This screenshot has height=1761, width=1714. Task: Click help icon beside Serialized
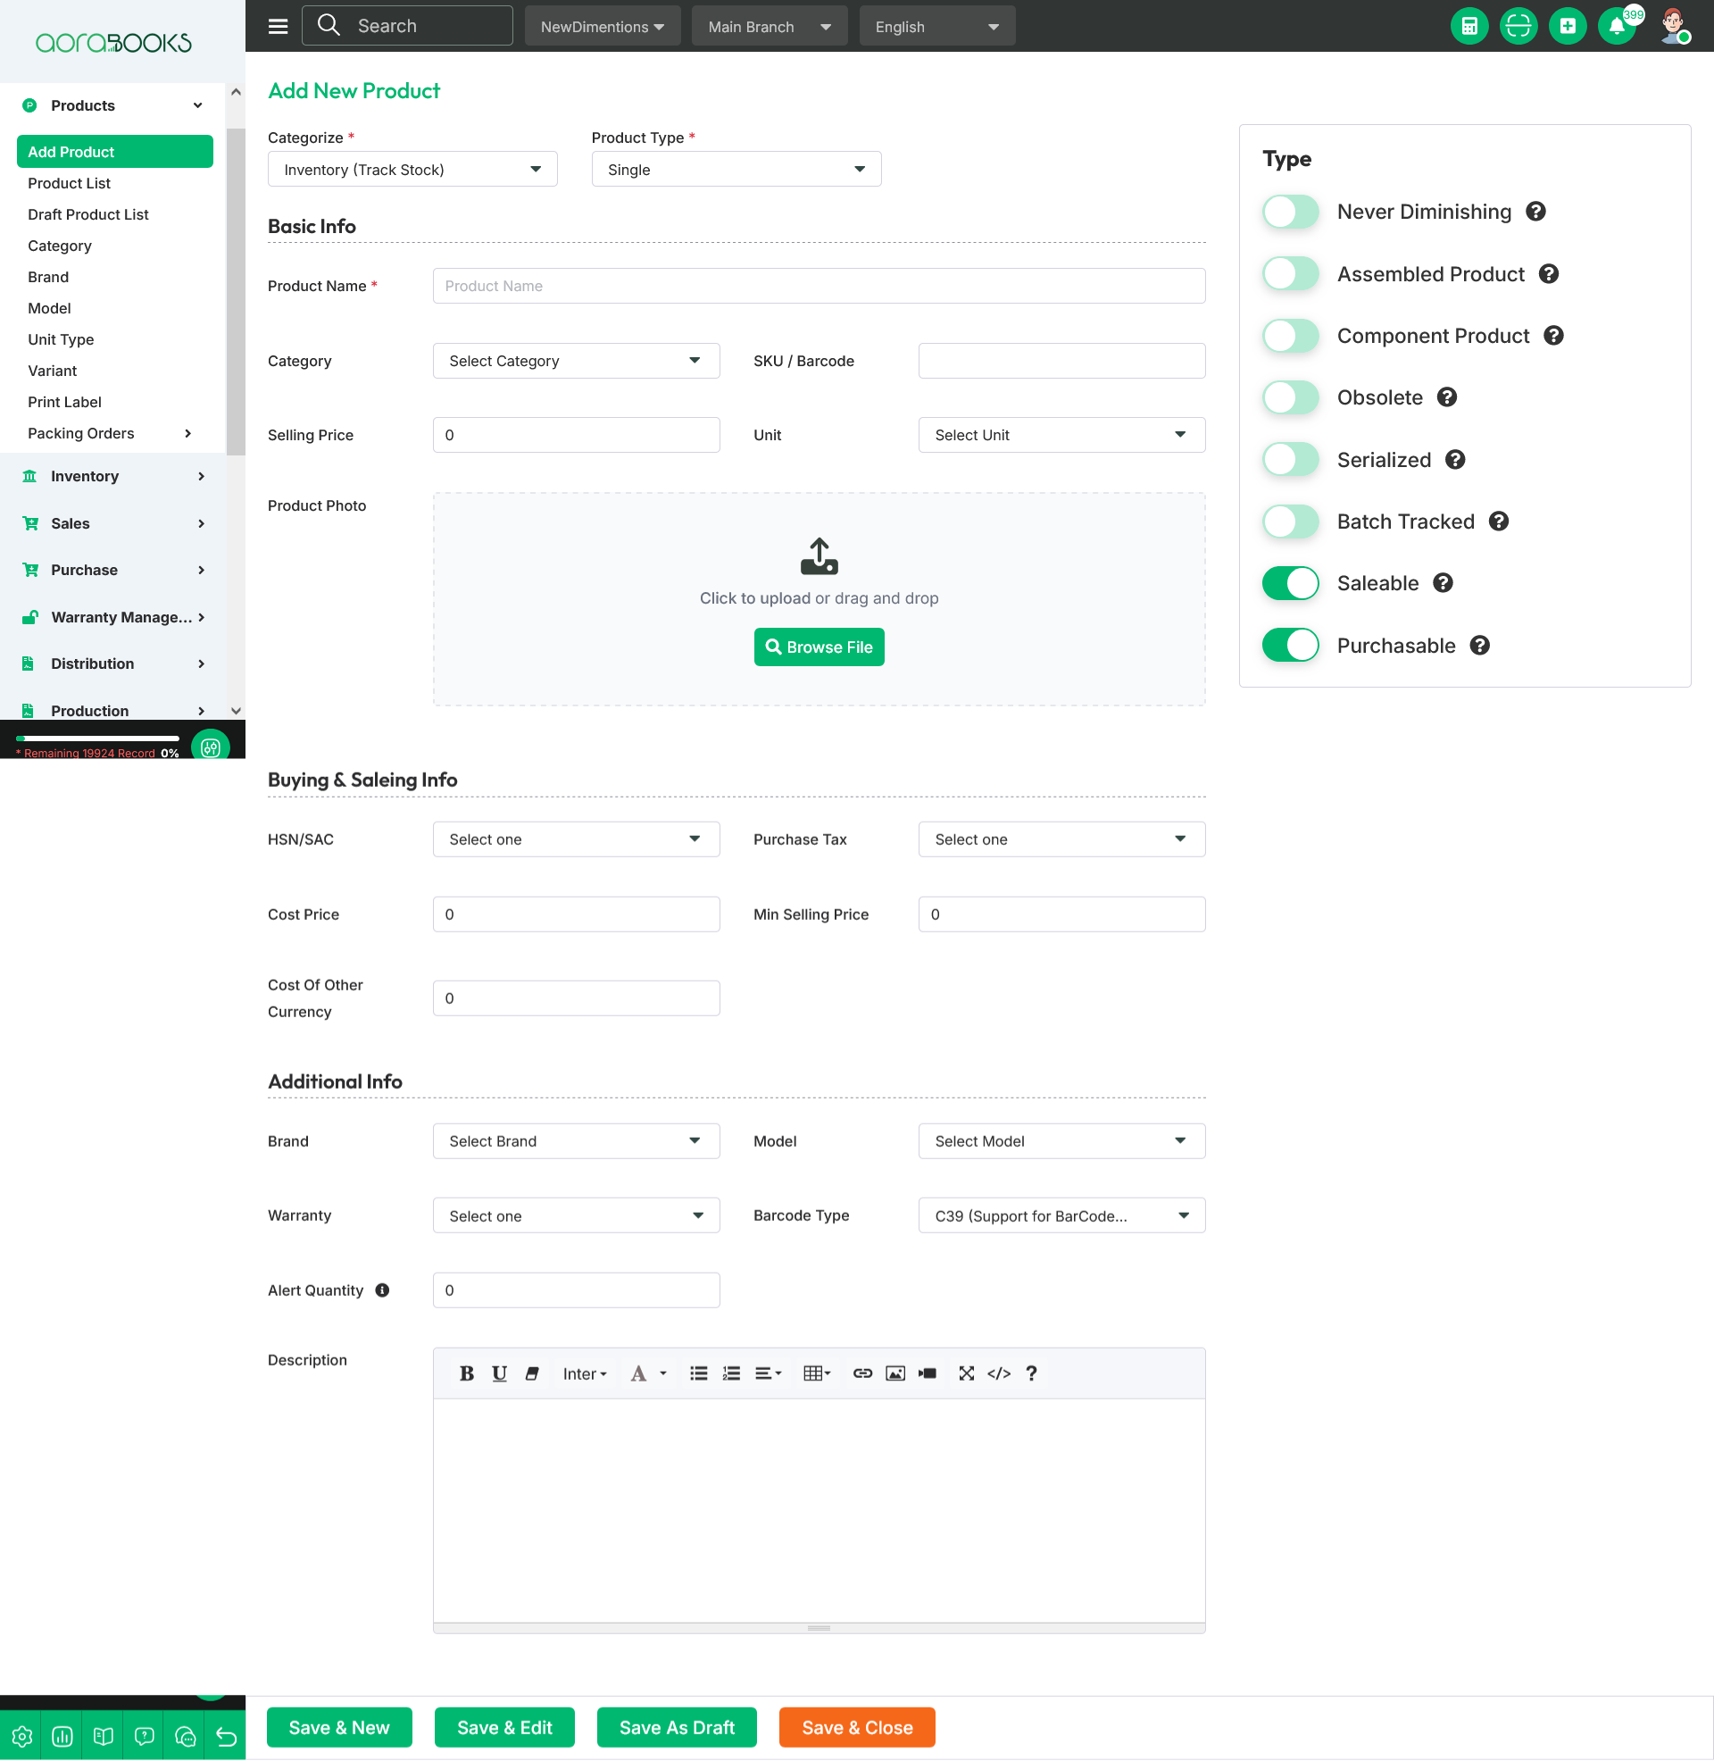pos(1456,460)
